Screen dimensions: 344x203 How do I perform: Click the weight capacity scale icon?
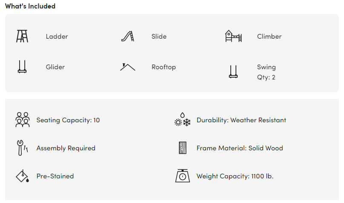183,176
